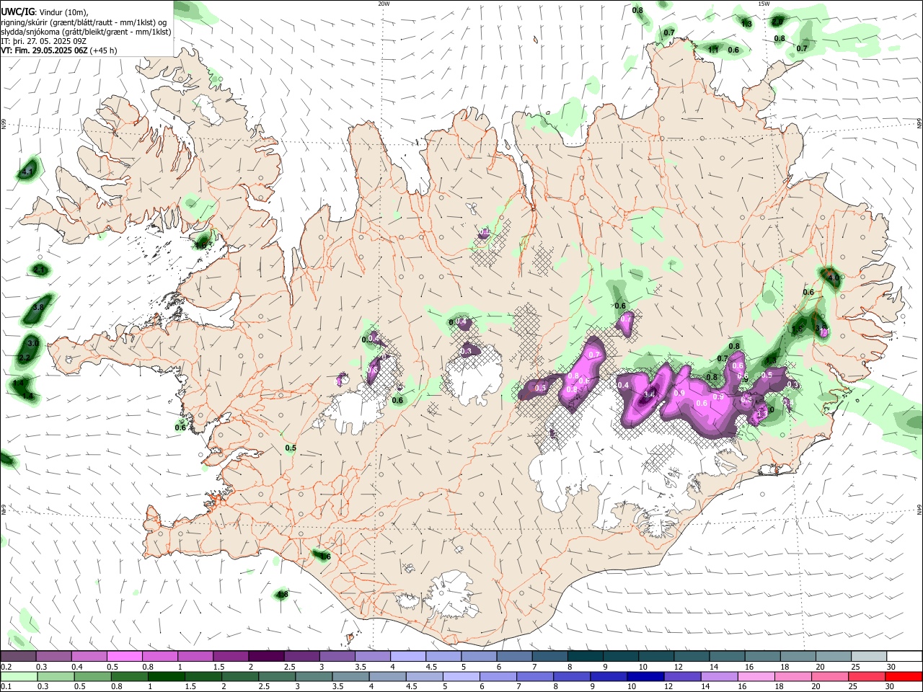Pick the navy blue swatch in bottom legend row
This screenshot has height=692, width=923.
click(x=645, y=676)
